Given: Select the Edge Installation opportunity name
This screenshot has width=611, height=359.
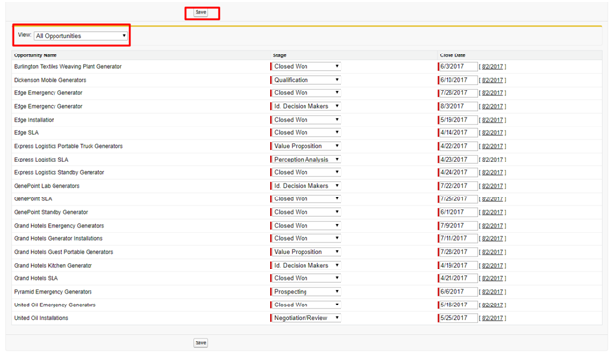Looking at the screenshot, I should [34, 120].
